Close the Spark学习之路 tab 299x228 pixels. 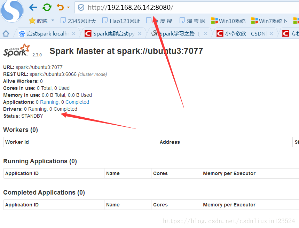click(x=205, y=34)
